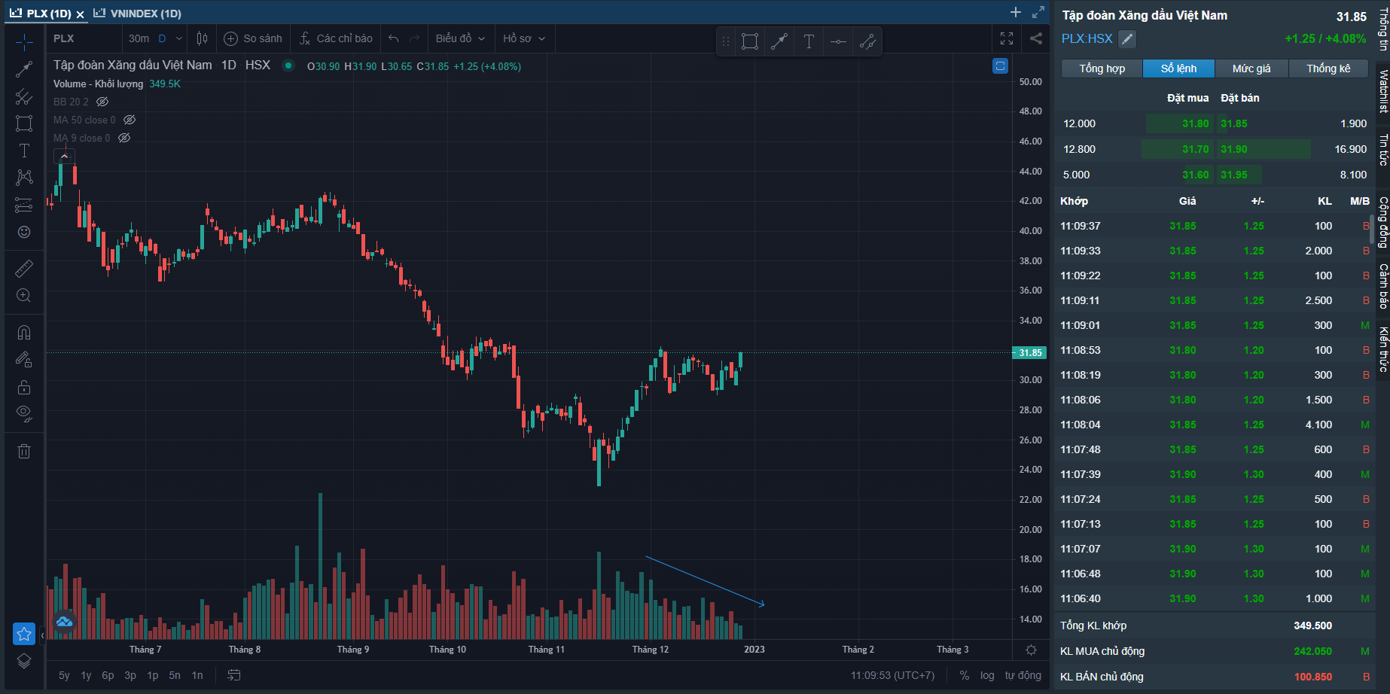Toggle visibility of BB 20 2 indicator

tap(102, 102)
